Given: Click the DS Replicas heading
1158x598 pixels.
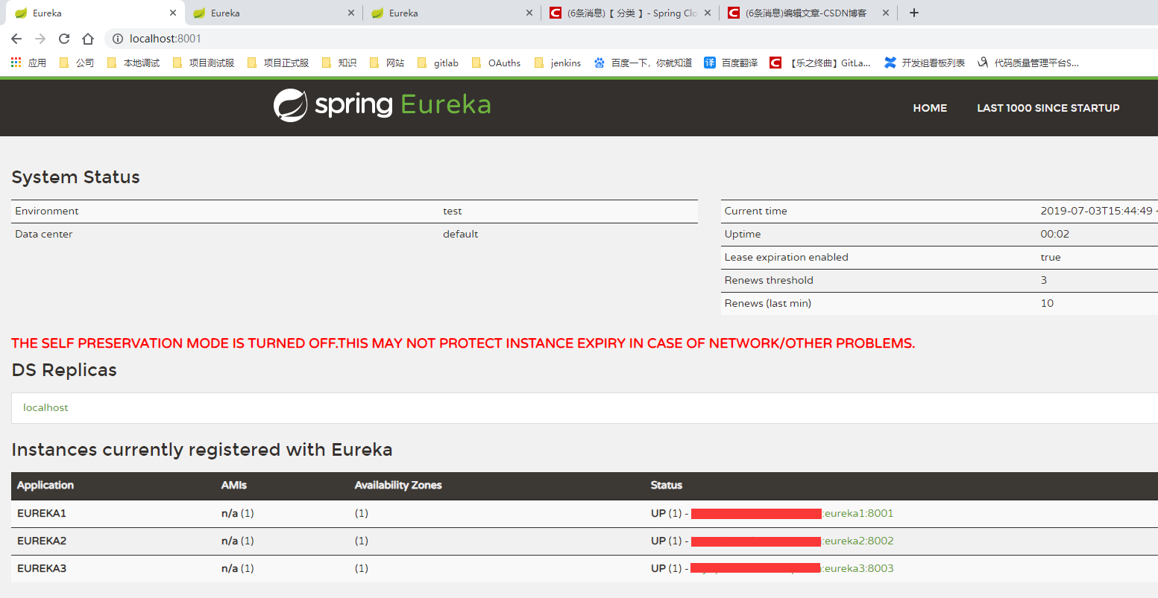Looking at the screenshot, I should pos(64,370).
